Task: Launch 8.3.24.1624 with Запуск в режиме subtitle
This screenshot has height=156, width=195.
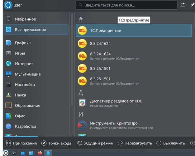Action: click(134, 56)
